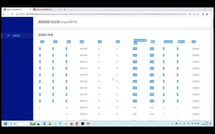The height and width of the screenshot is (134, 215).
Task: Click ISO9000 tag in the first order row
Action: click(196, 49)
